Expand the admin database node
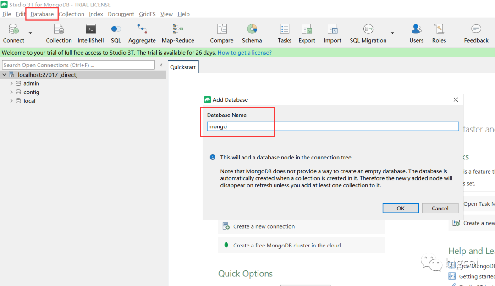The width and height of the screenshot is (495, 286). tap(11, 83)
